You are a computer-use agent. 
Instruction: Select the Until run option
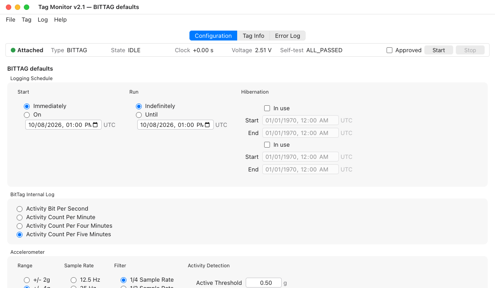(139, 115)
